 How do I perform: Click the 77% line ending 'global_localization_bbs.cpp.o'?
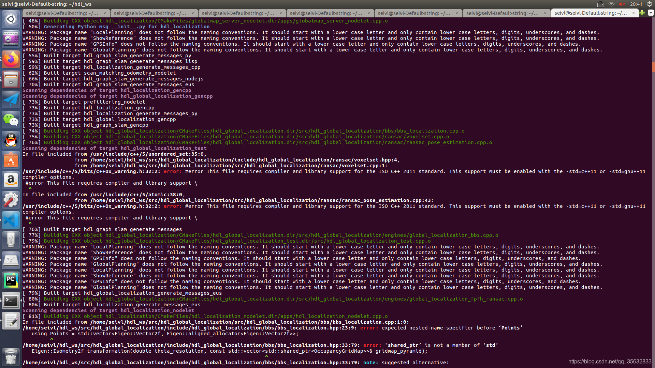point(260,235)
